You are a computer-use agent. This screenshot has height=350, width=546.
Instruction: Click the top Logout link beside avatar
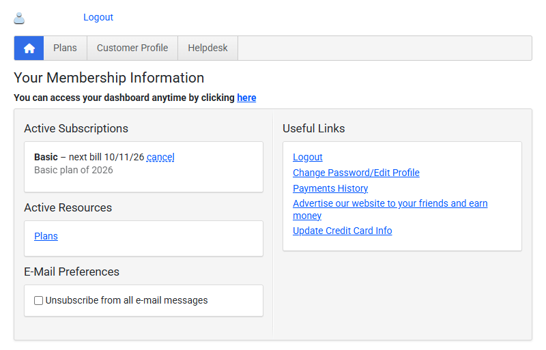pyautogui.click(x=98, y=17)
